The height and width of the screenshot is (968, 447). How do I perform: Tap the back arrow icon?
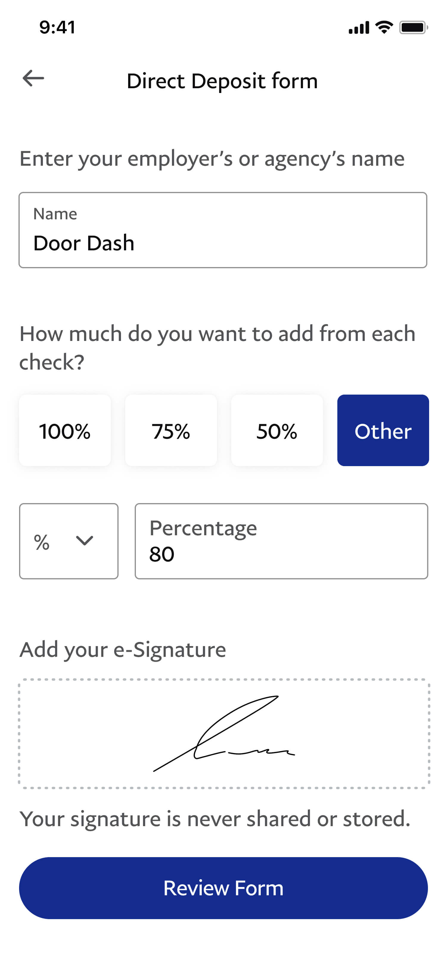point(33,79)
